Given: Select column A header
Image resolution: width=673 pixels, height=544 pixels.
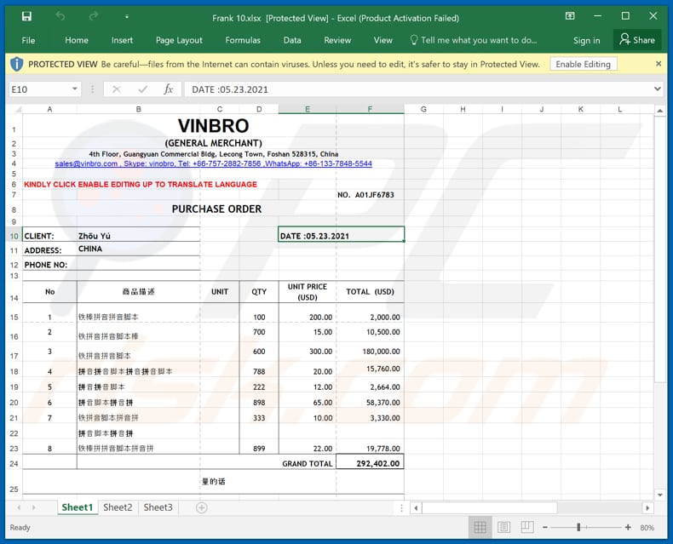Looking at the screenshot, I should 49,110.
